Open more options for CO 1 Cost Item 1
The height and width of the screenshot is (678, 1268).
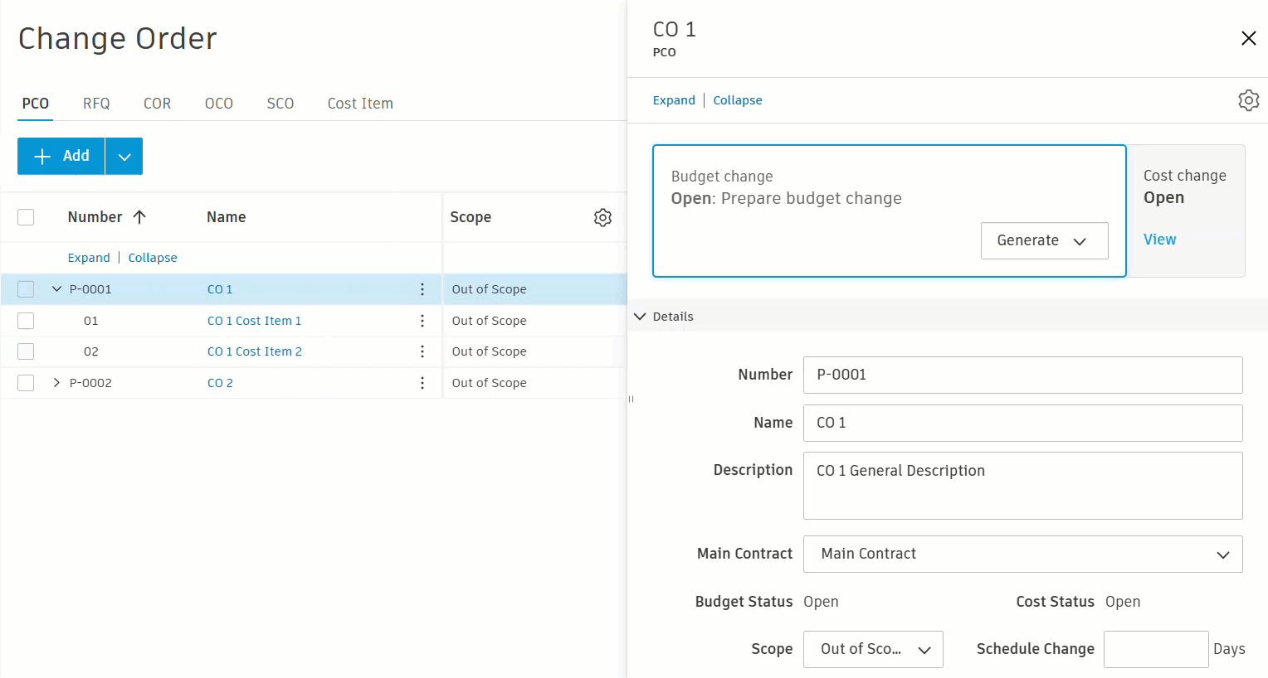pos(422,321)
